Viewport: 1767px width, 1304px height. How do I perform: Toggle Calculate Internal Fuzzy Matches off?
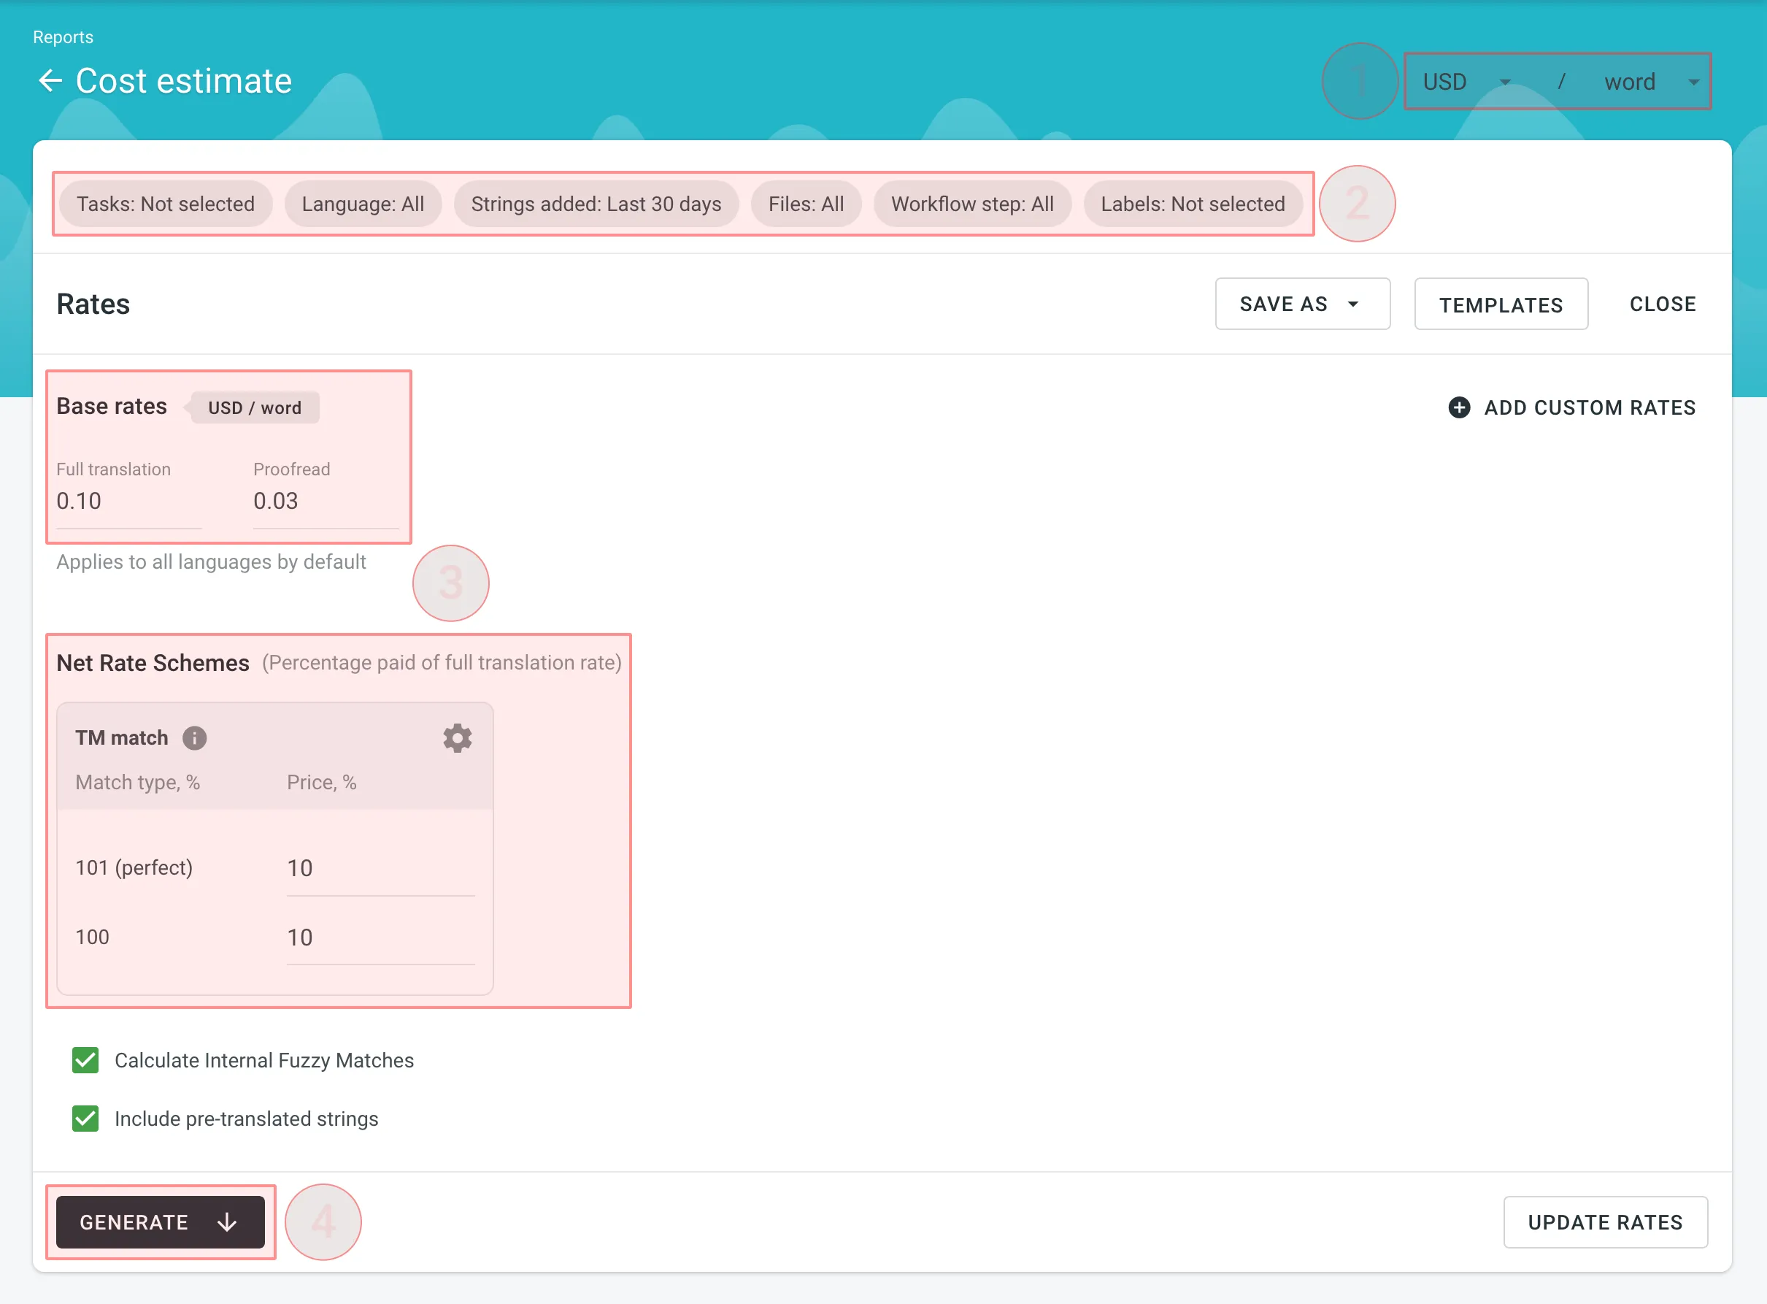point(85,1060)
